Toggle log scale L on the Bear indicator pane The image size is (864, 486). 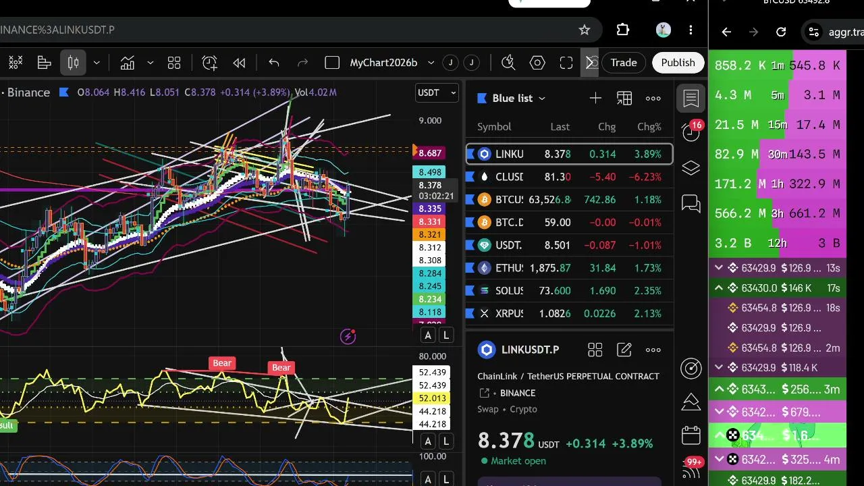[446, 441]
